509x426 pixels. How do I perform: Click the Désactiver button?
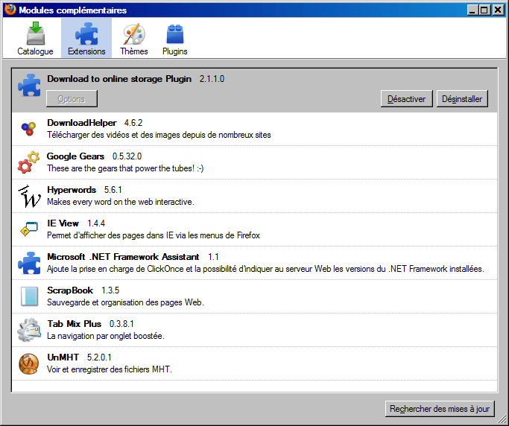[x=406, y=98]
